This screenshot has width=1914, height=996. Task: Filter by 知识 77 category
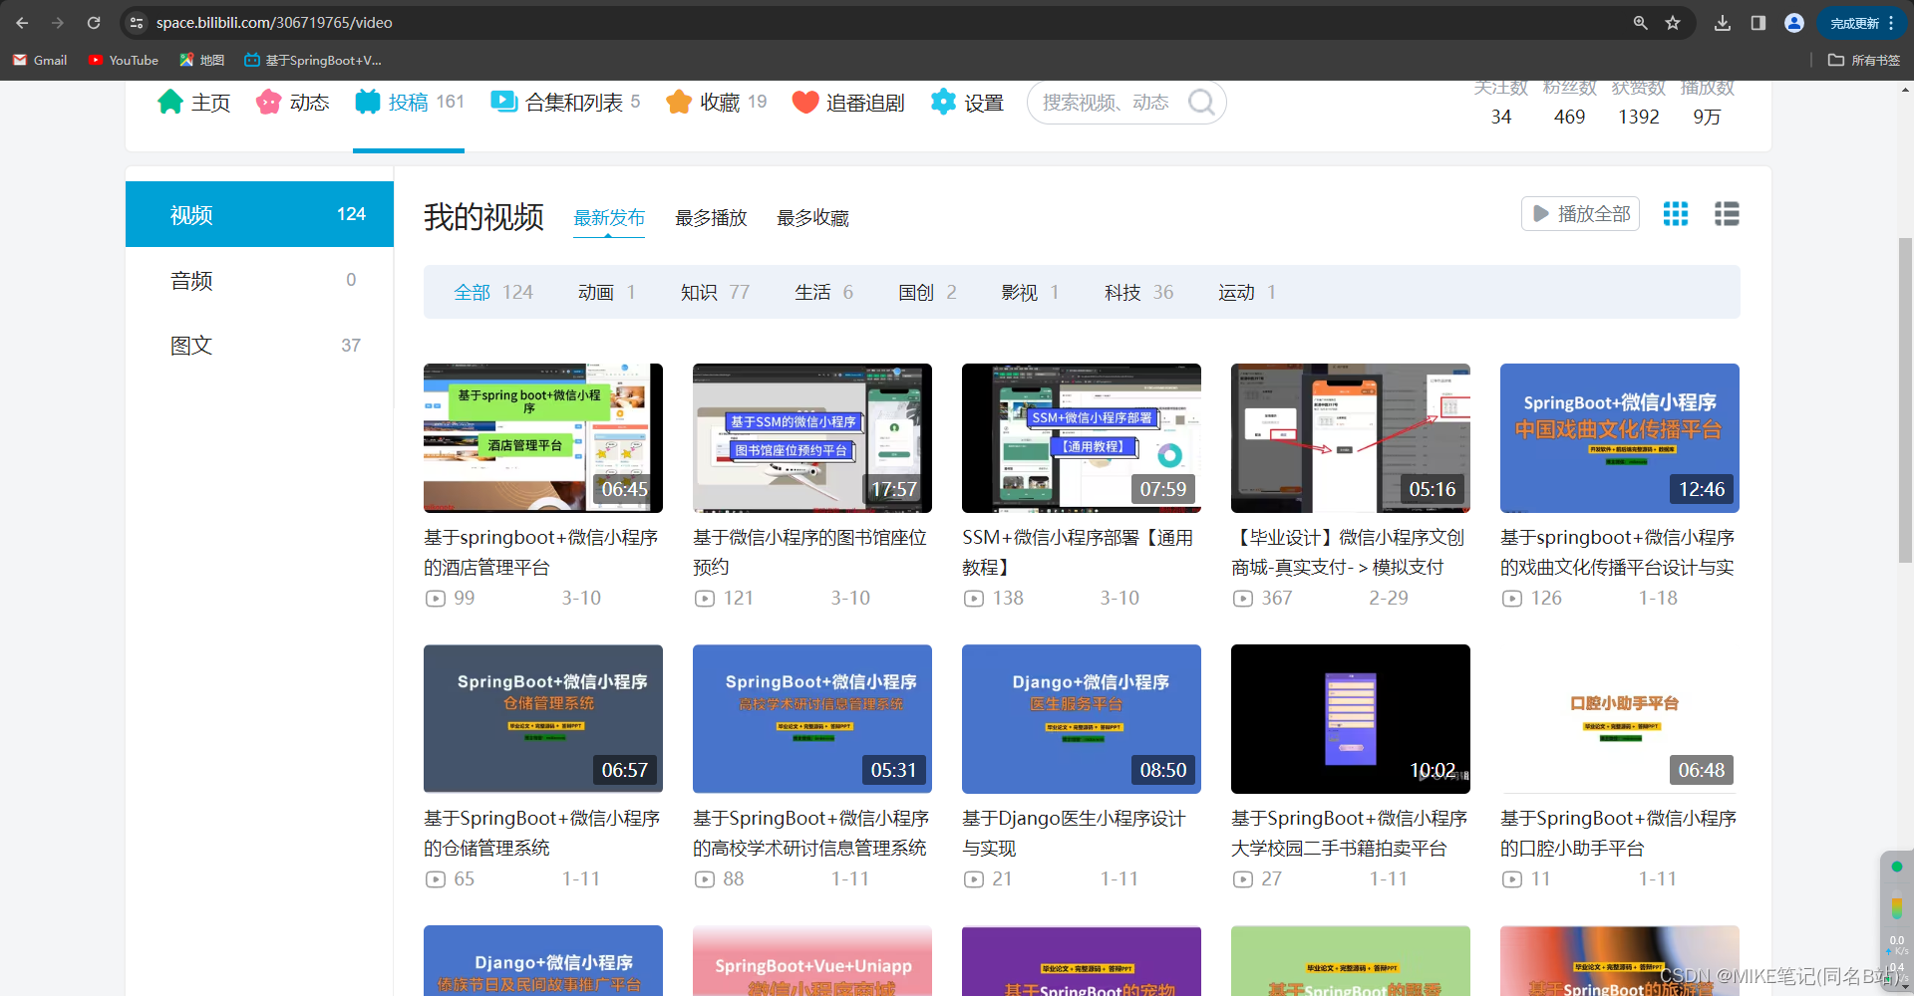point(715,292)
